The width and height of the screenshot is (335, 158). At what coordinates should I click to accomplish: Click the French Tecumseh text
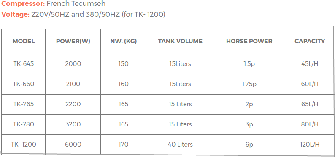76,4
